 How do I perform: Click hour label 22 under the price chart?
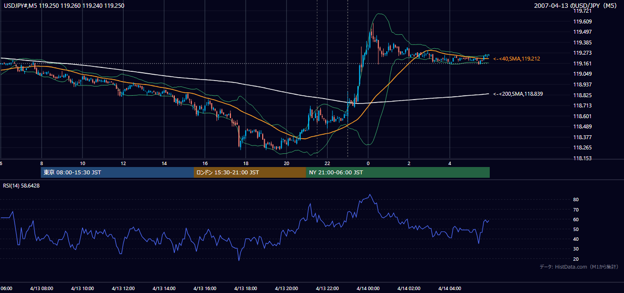pos(328,163)
